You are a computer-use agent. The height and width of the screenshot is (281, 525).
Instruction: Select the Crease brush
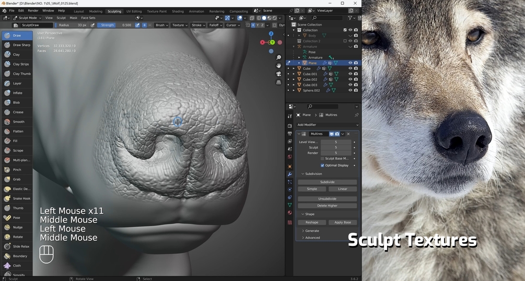point(17,112)
